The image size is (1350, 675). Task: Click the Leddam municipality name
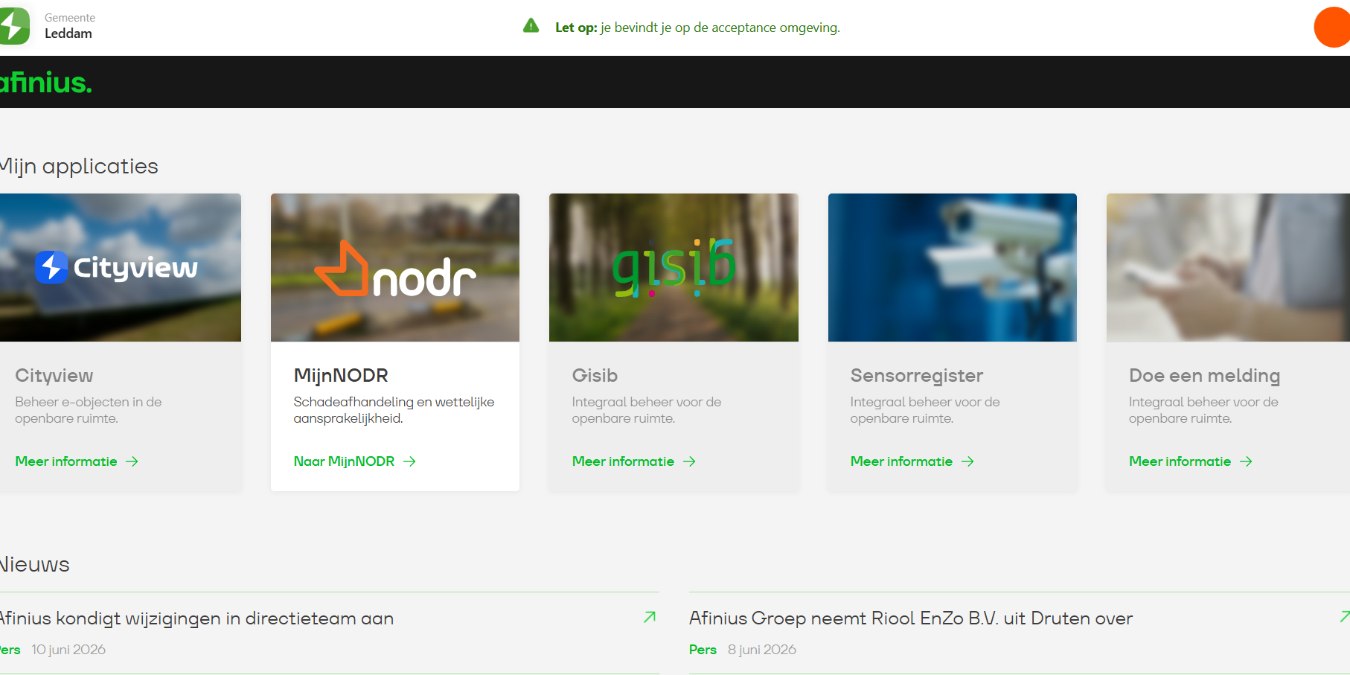(68, 33)
